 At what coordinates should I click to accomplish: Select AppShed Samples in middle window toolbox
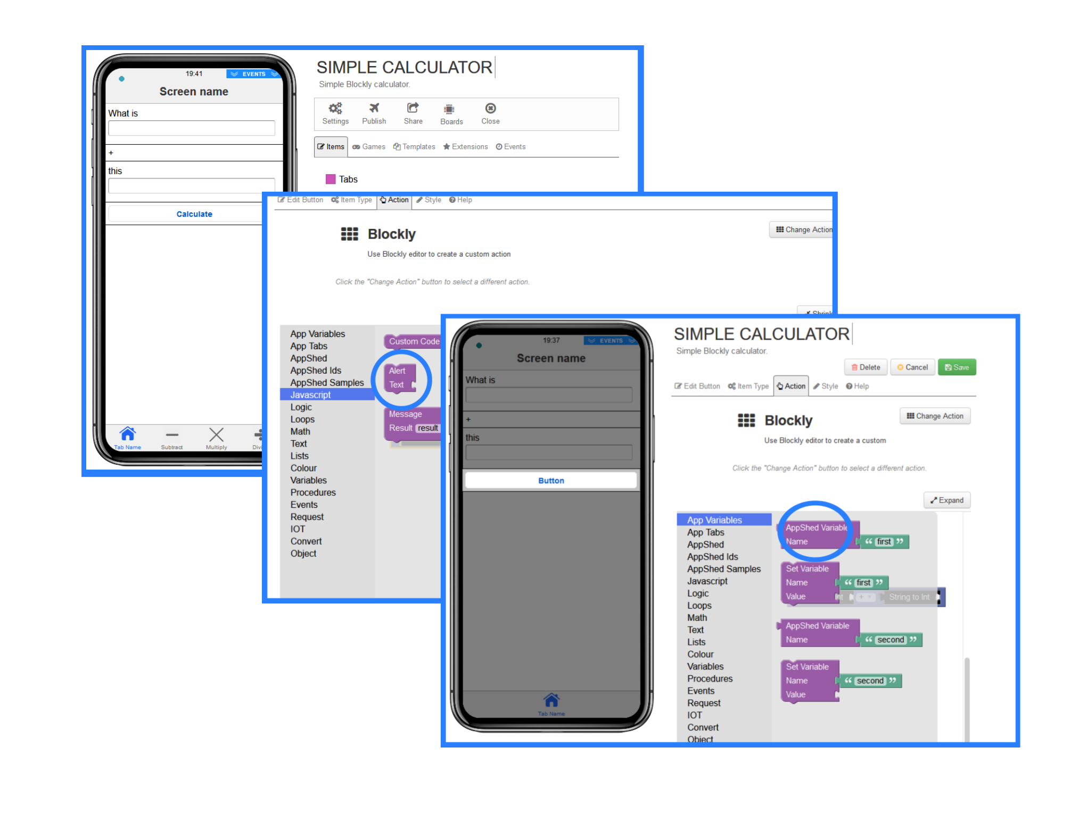(x=327, y=382)
